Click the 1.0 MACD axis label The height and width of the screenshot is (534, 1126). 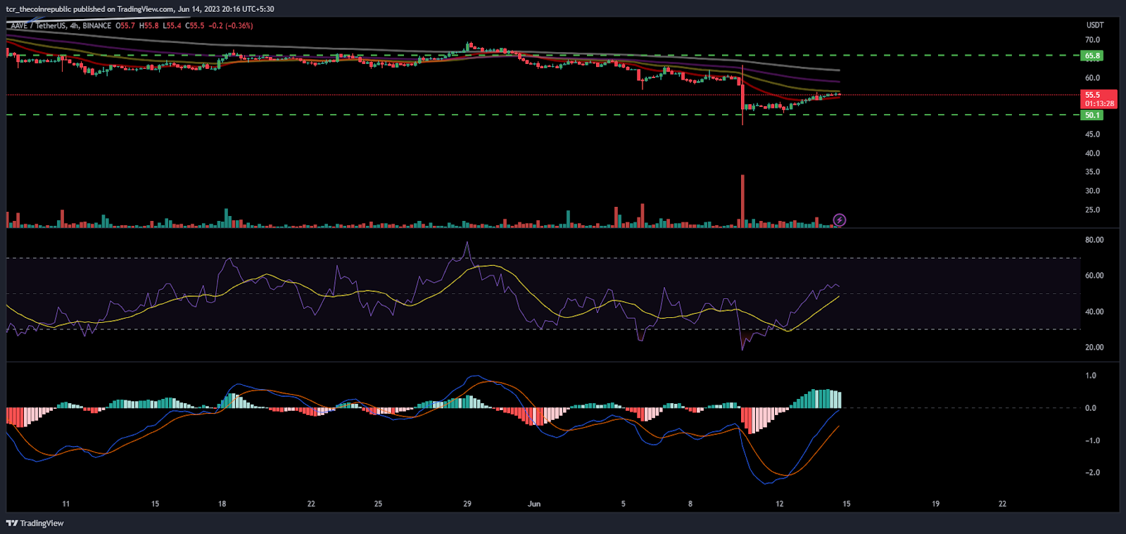pos(1091,376)
